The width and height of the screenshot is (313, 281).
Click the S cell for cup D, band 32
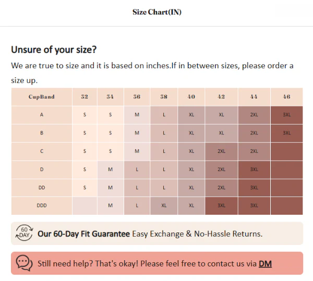click(x=85, y=169)
